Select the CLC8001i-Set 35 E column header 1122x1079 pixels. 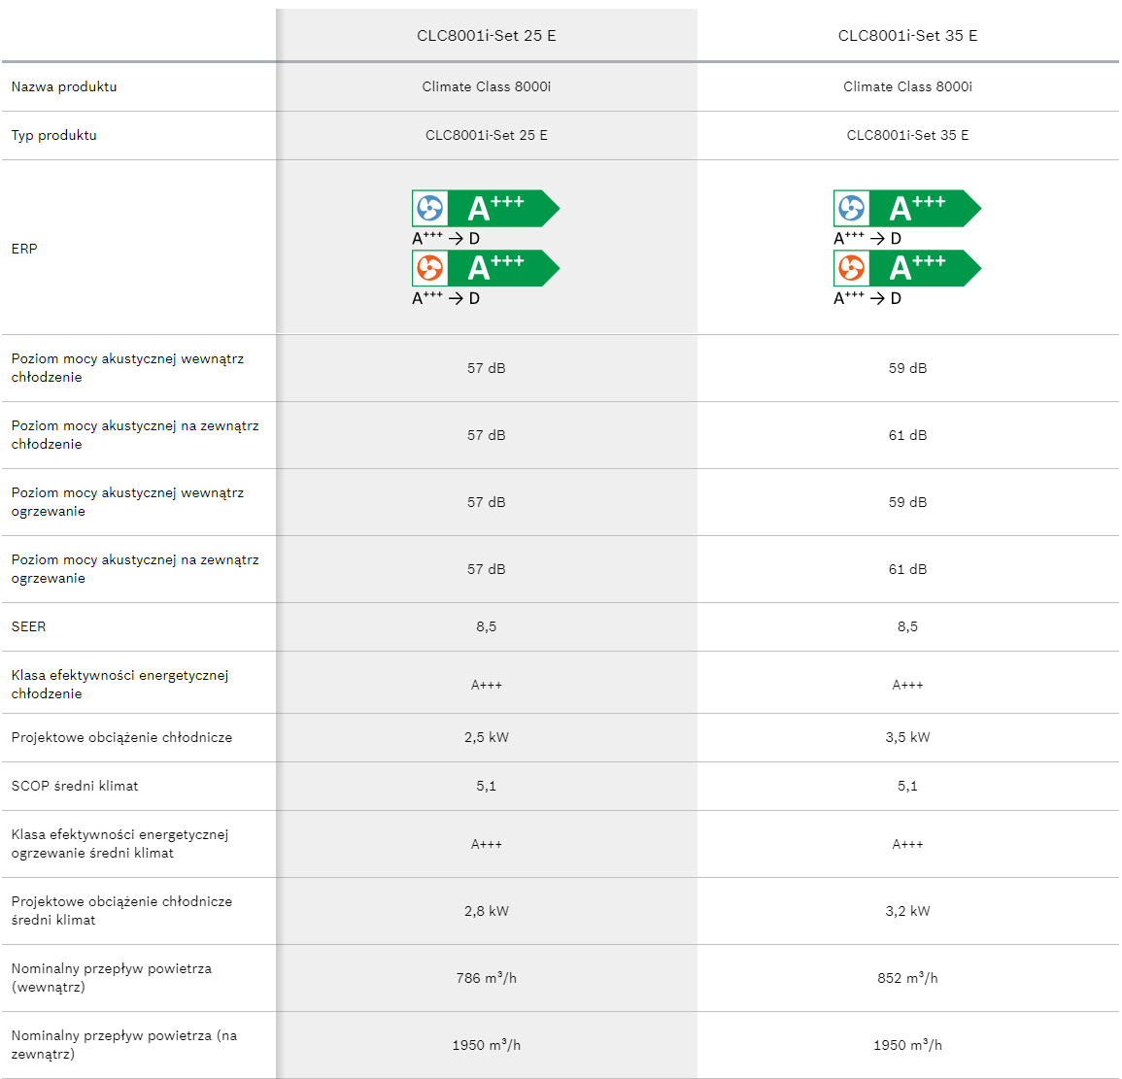point(908,36)
